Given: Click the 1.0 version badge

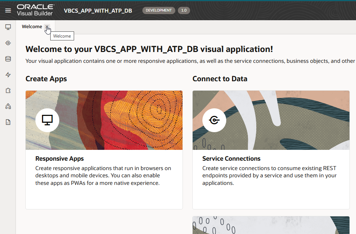Looking at the screenshot, I should pyautogui.click(x=184, y=10).
